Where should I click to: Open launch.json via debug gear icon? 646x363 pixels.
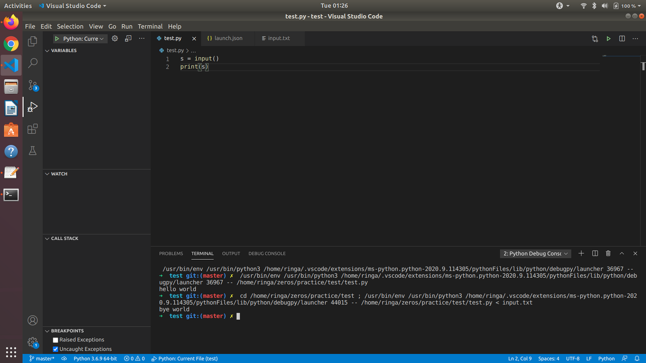coord(115,38)
